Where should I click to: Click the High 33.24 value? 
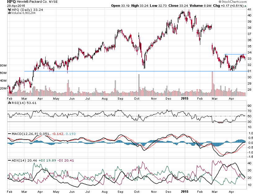[140, 6]
